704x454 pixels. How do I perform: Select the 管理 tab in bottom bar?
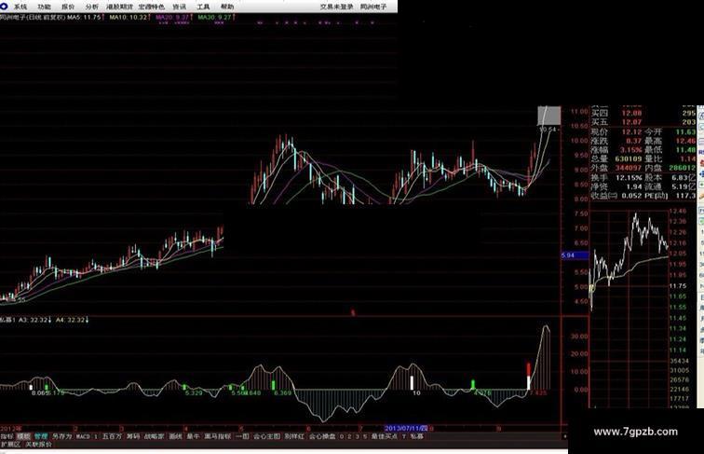point(41,436)
